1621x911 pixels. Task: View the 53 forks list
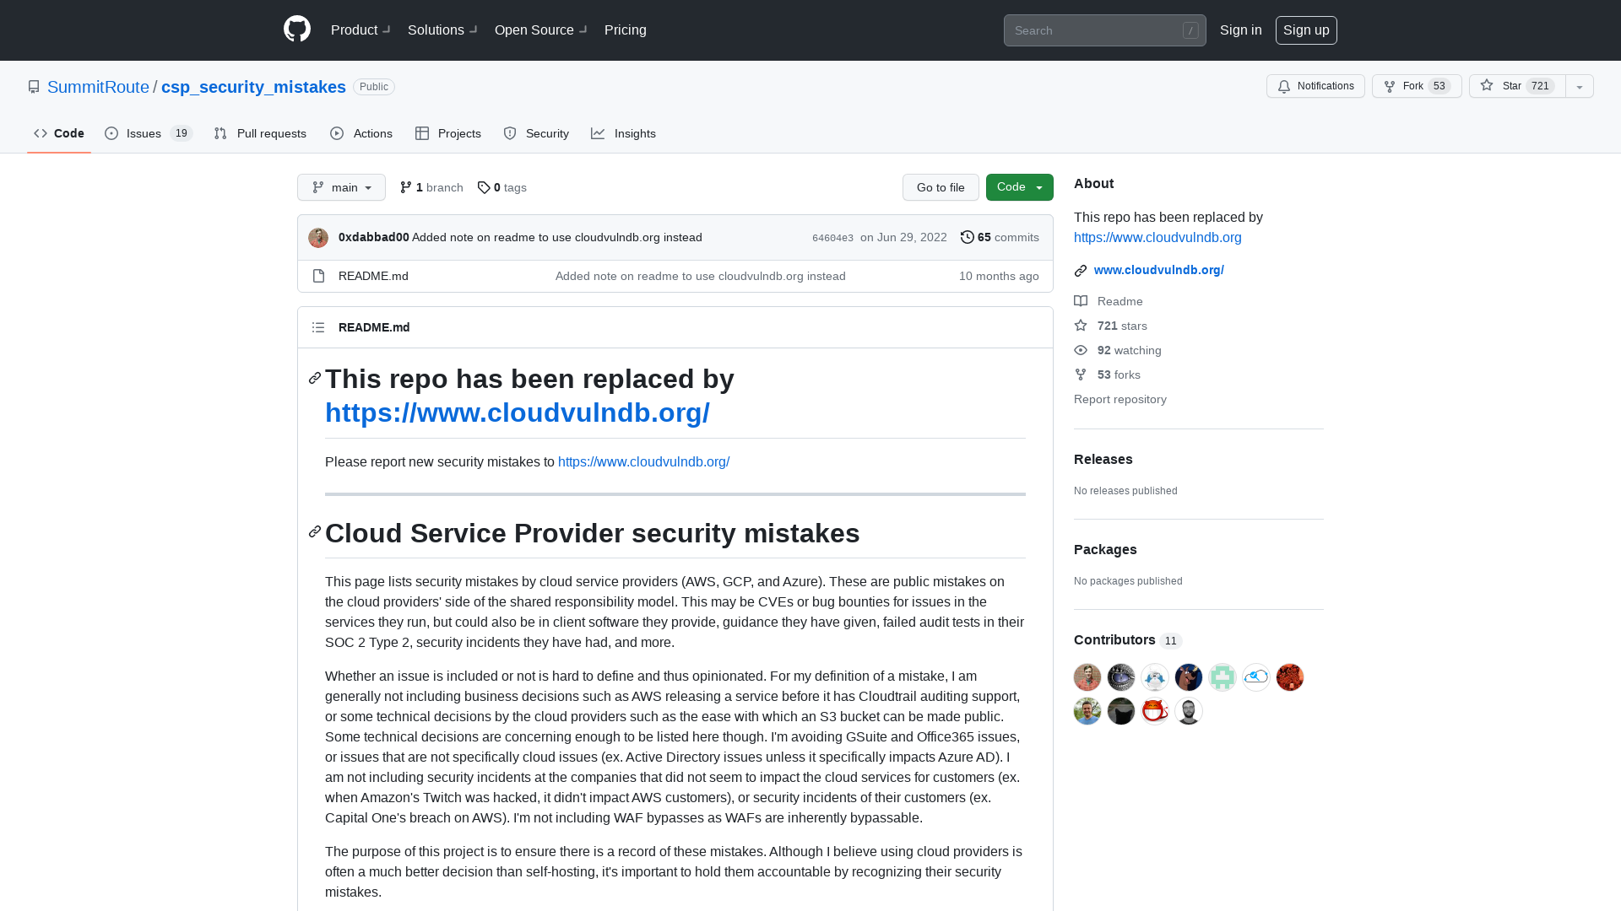click(1107, 375)
